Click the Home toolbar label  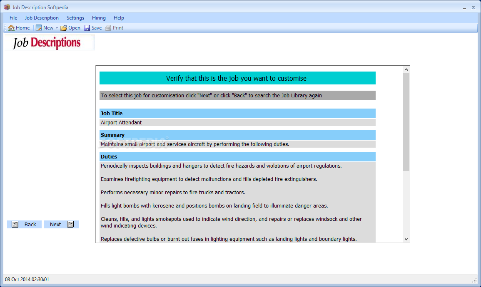(x=23, y=28)
